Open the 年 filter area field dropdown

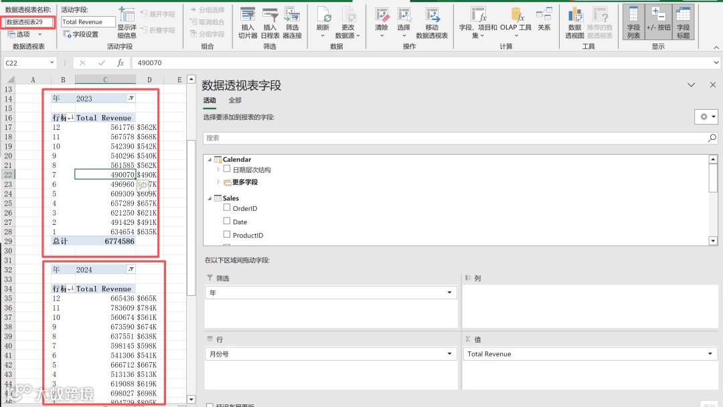[450, 293]
